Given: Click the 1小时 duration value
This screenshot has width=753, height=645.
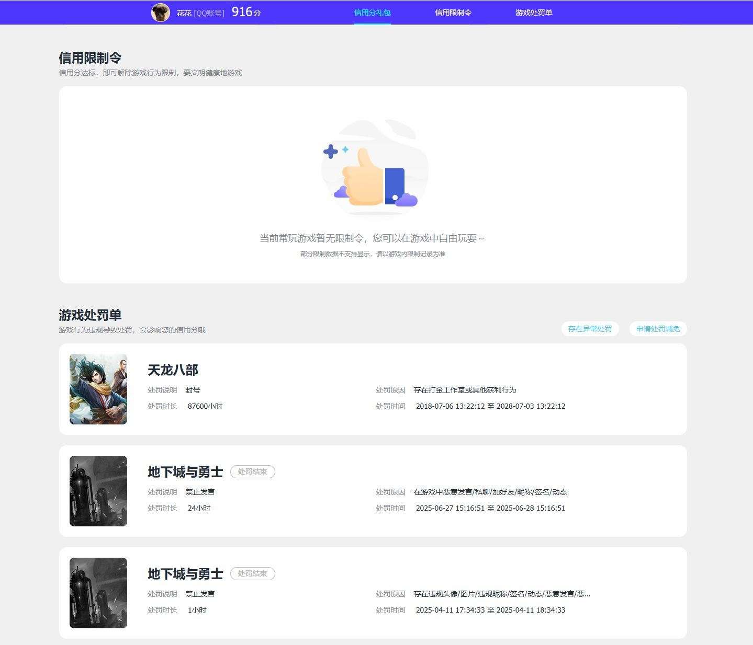Looking at the screenshot, I should [197, 610].
